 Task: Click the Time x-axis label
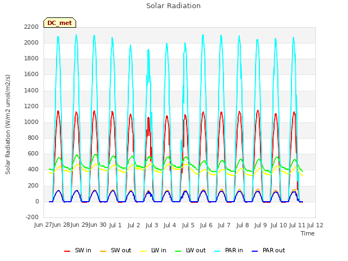click(308, 233)
